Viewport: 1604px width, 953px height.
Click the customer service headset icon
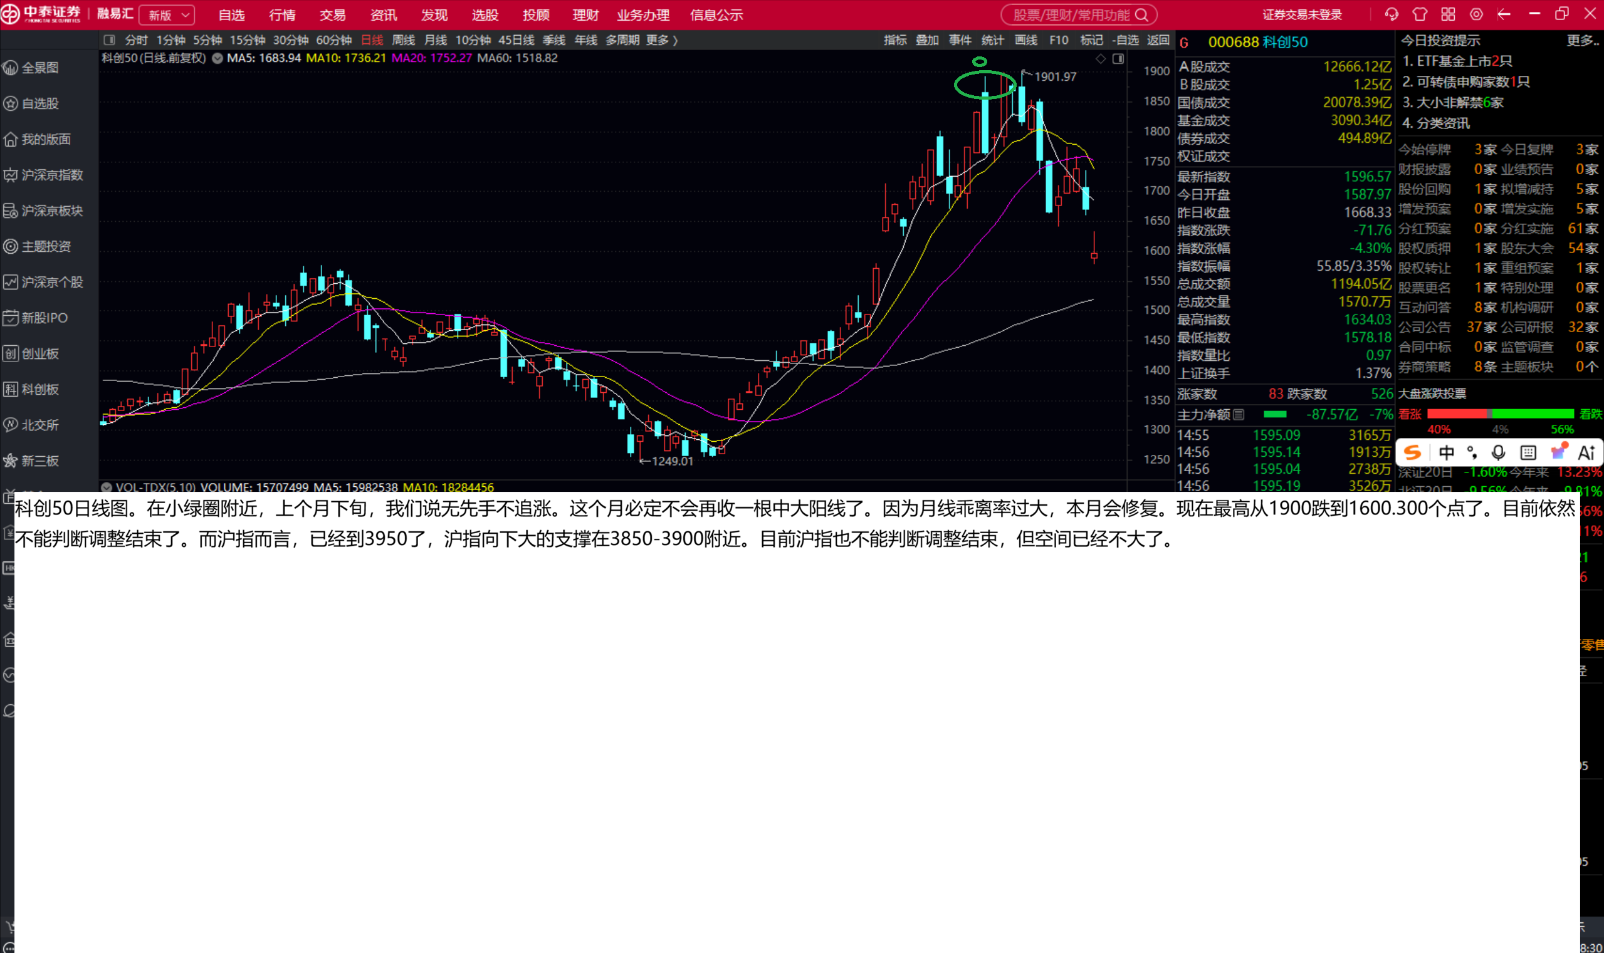coord(1392,14)
